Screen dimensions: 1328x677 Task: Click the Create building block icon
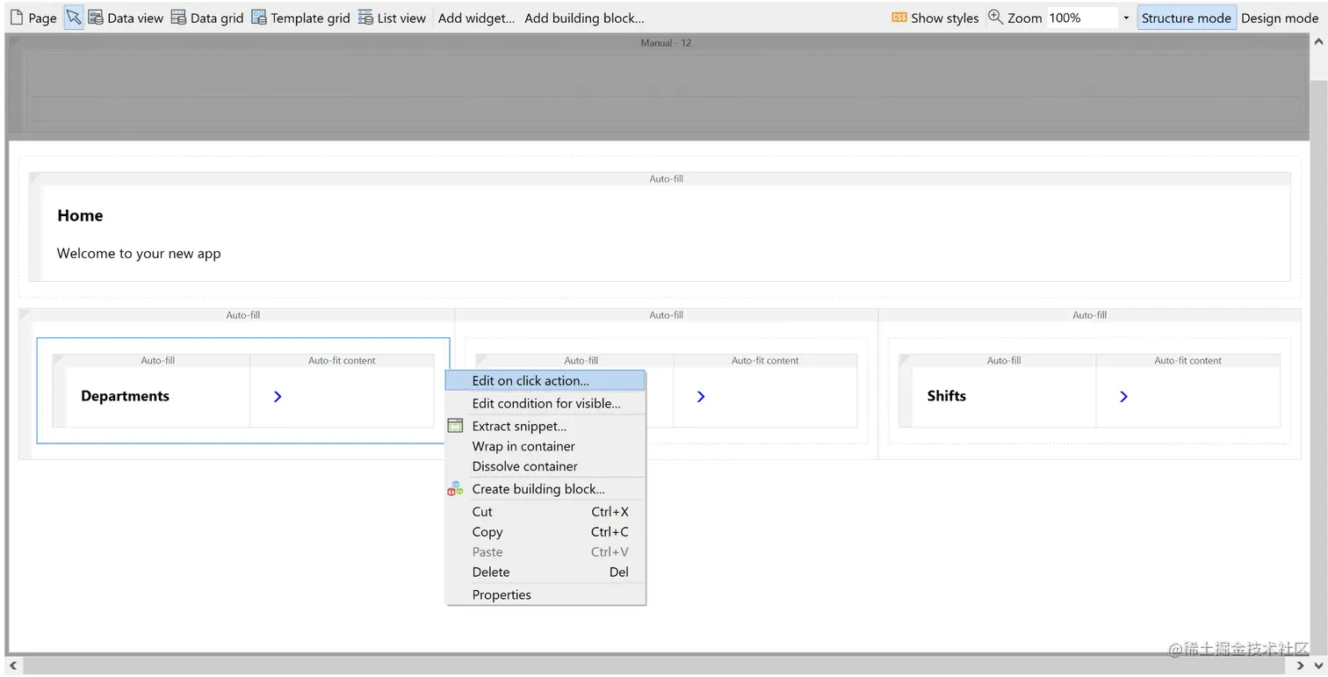coord(455,489)
